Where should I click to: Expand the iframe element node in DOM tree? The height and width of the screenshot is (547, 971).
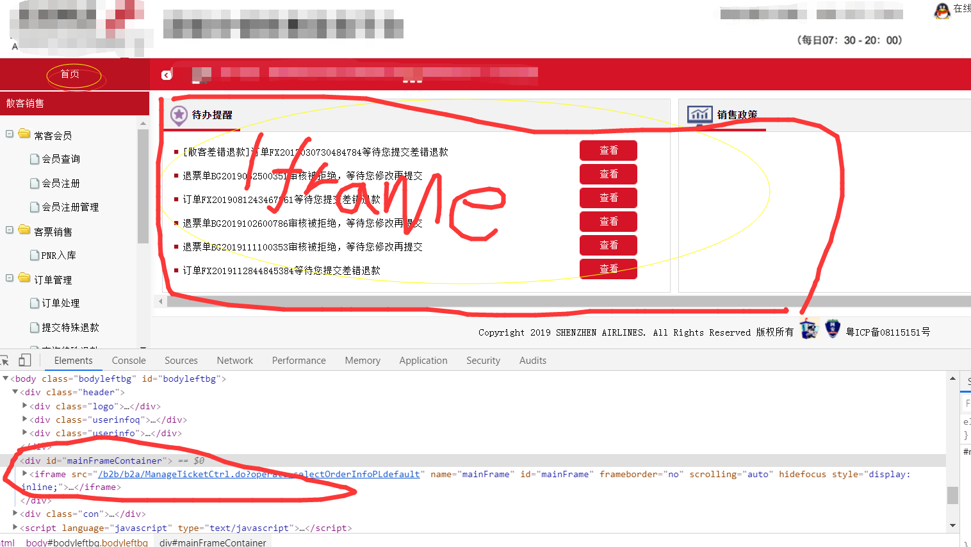coord(25,474)
